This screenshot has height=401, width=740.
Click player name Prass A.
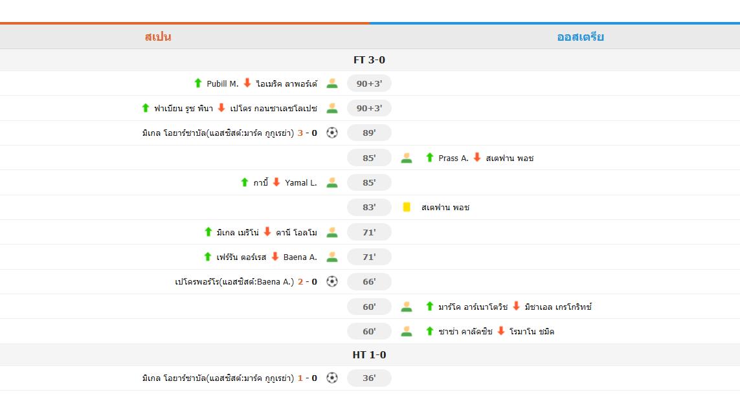(x=453, y=158)
